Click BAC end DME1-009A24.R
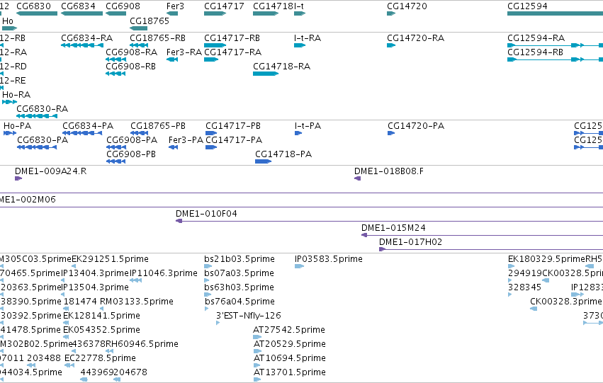 (18, 178)
